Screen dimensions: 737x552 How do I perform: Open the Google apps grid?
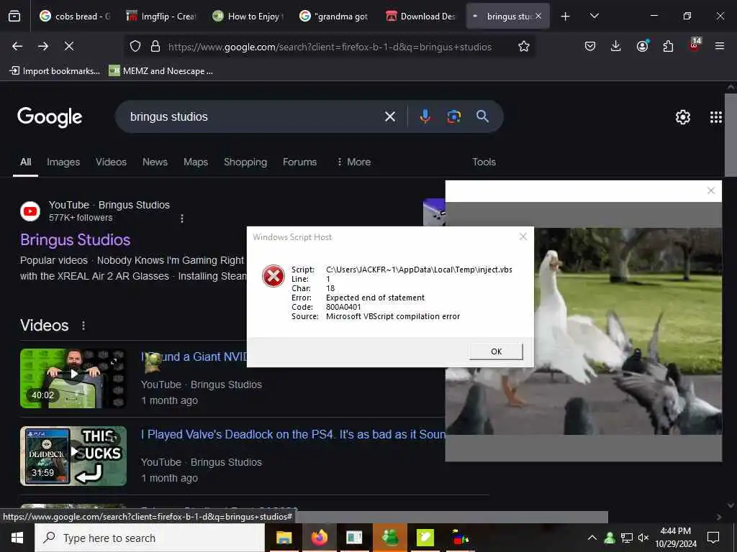tap(716, 117)
